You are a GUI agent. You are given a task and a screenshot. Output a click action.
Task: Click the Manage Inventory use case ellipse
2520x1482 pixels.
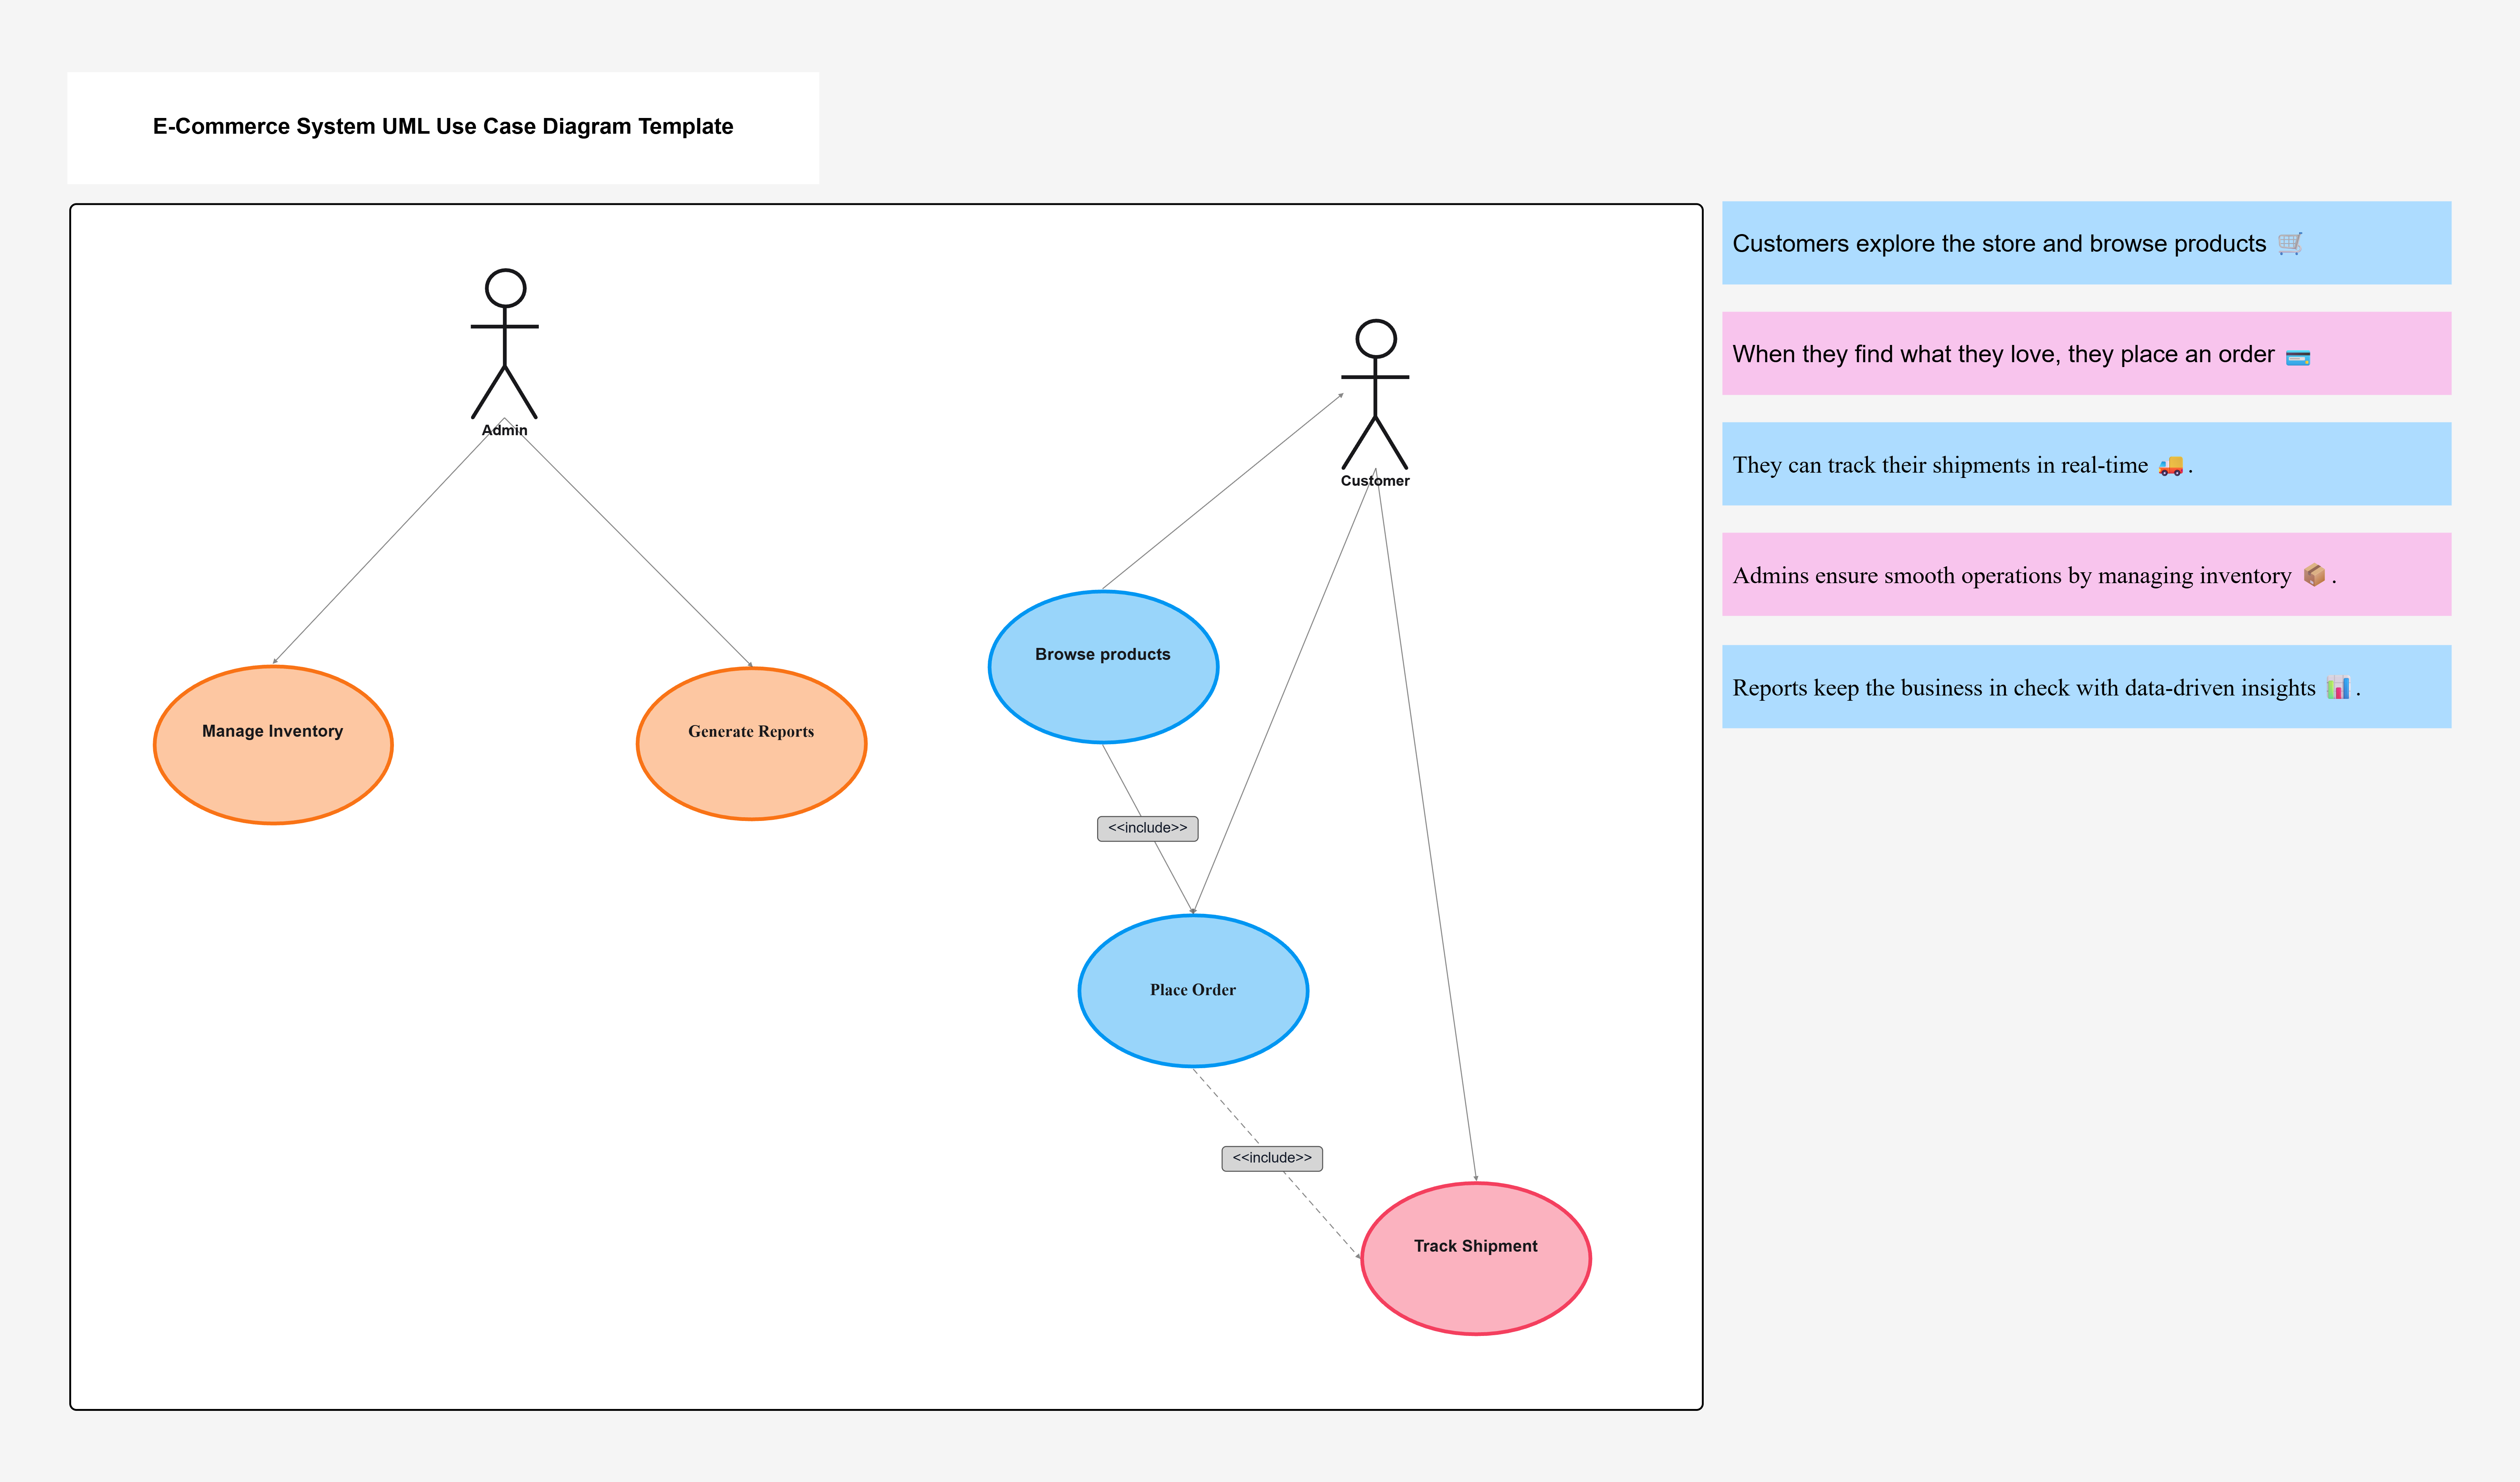coord(273,745)
